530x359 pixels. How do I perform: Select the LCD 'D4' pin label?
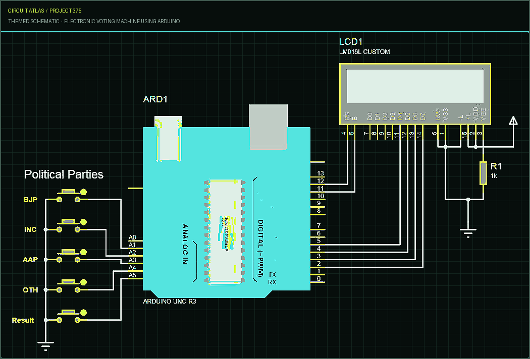(400, 116)
